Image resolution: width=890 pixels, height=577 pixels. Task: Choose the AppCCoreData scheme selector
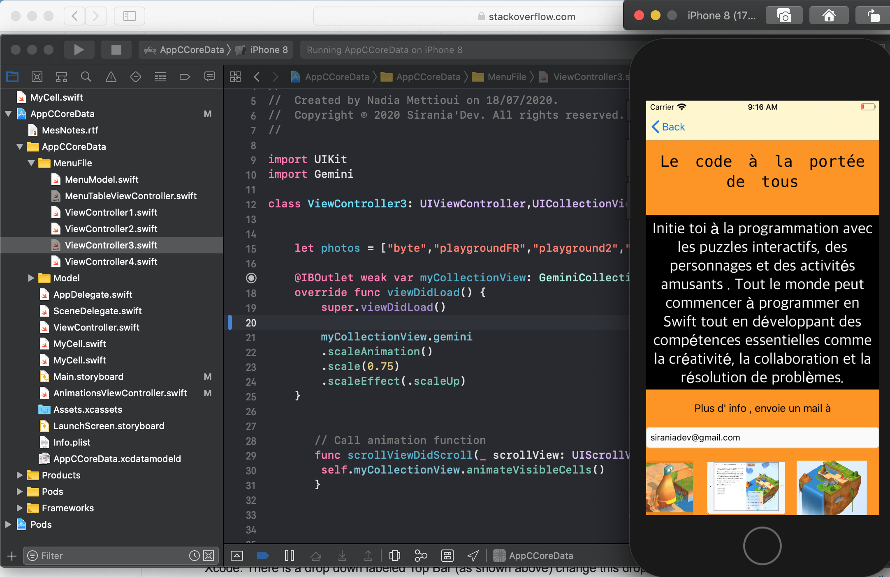(184, 50)
